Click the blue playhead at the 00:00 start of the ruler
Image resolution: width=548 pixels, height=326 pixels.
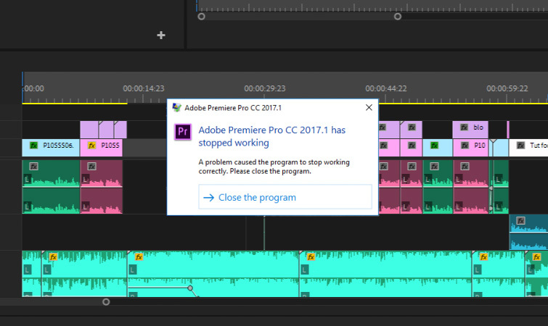point(23,87)
